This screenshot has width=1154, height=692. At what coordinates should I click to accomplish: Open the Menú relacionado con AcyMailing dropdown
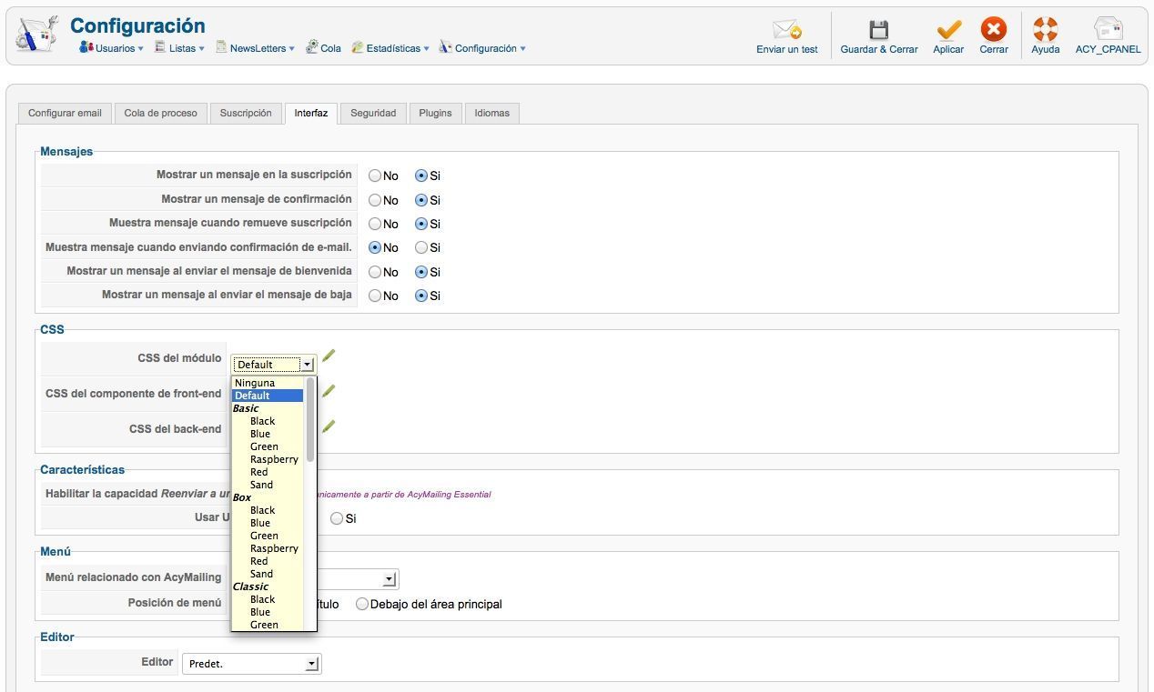[x=357, y=579]
